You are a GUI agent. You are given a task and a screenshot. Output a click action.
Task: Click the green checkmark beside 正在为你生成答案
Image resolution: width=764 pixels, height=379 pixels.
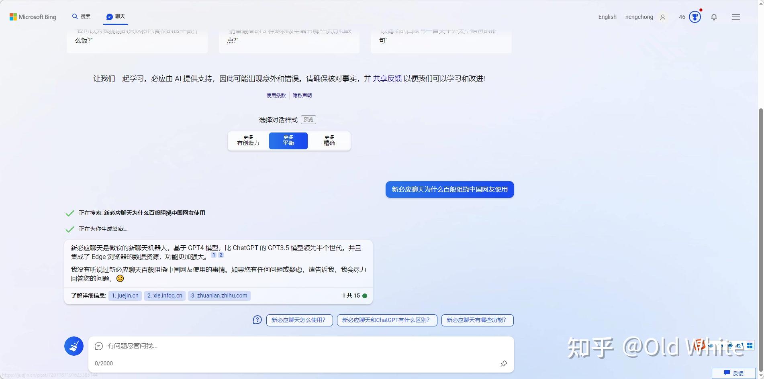[70, 229]
